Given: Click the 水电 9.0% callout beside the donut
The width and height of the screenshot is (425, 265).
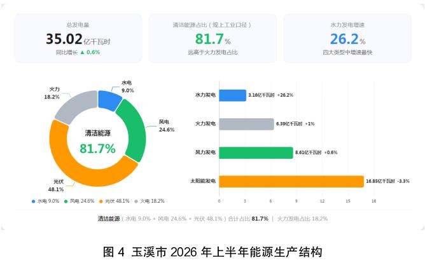Looking at the screenshot, I should click(127, 86).
